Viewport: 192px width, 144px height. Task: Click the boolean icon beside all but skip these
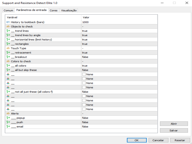point(8,70)
